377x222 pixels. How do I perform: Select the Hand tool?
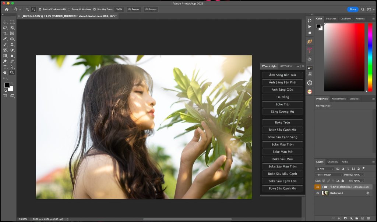(x=5, y=72)
